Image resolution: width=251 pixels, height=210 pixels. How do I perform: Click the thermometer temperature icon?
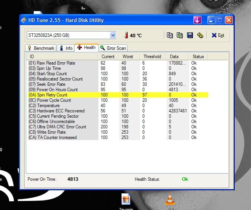[x=126, y=35]
